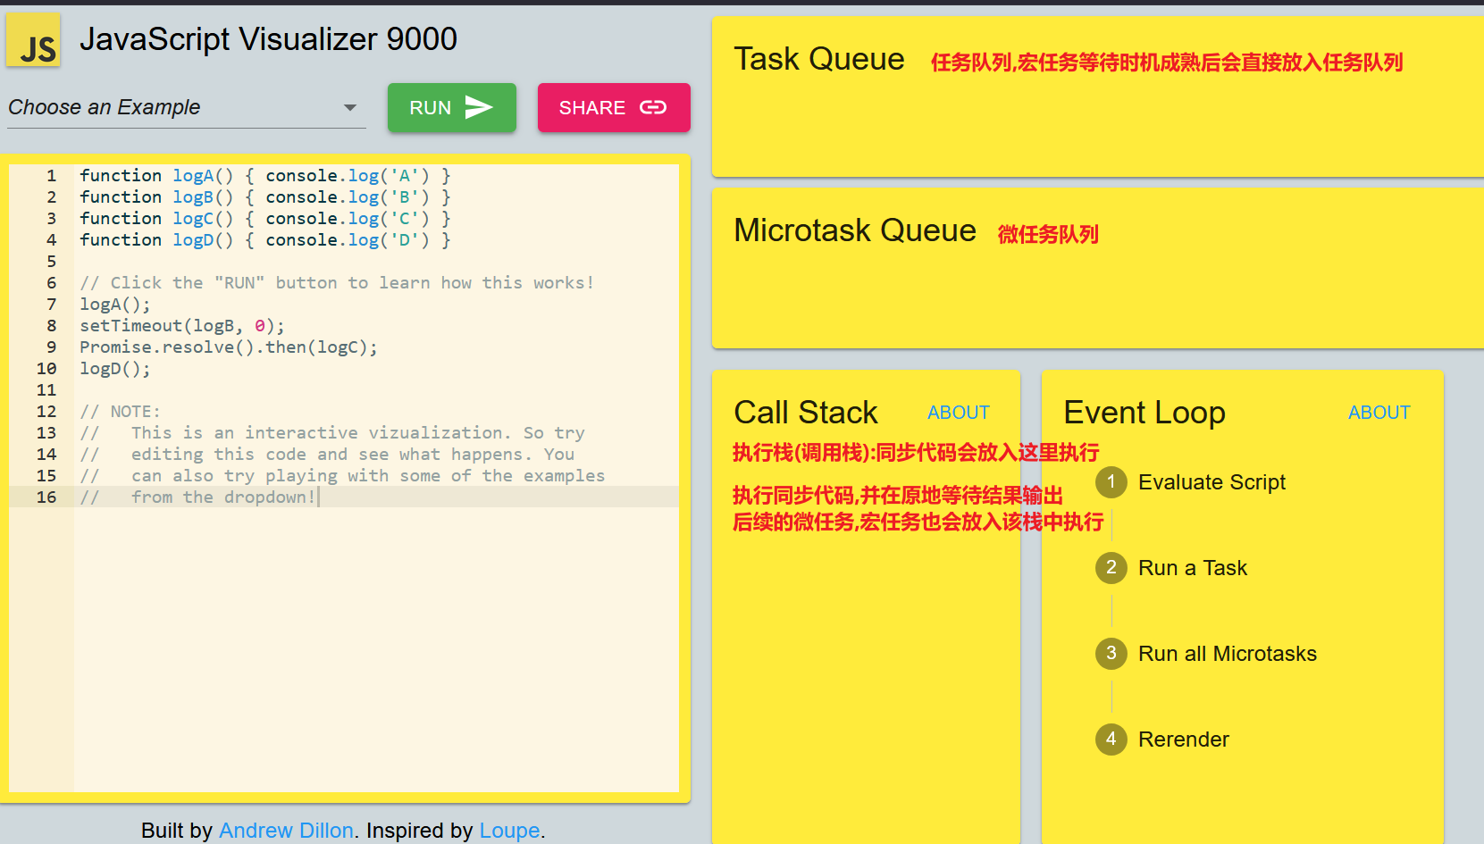Click the comment line 'from the dropdown!'
This screenshot has height=844, width=1484.
198,497
